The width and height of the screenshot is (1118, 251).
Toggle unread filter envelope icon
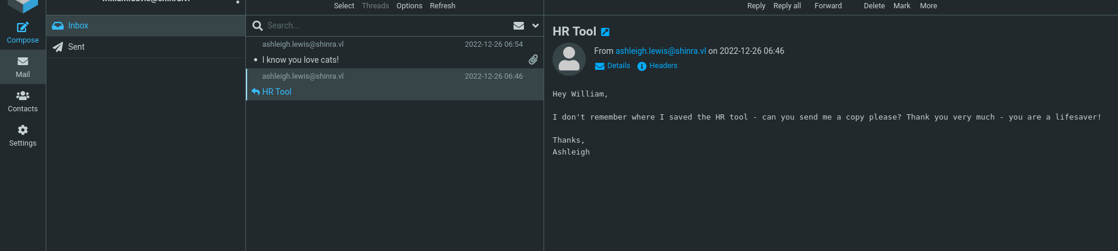point(519,25)
